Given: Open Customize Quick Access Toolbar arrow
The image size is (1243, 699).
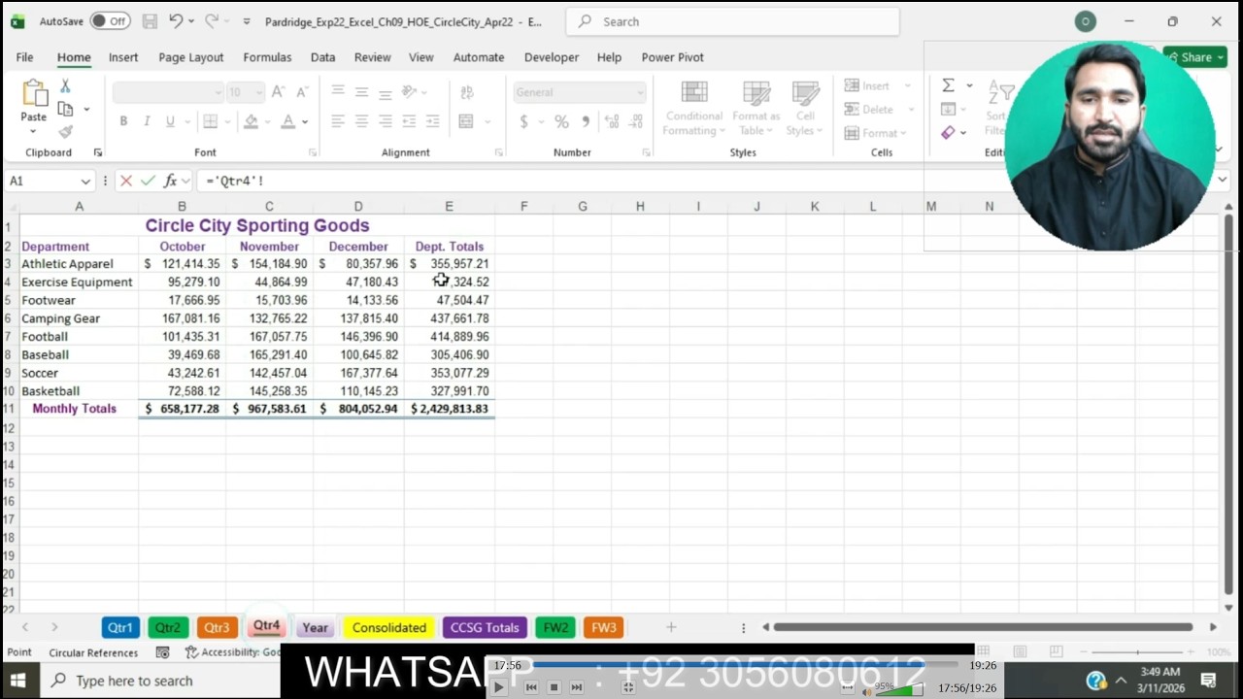Looking at the screenshot, I should [x=247, y=21].
